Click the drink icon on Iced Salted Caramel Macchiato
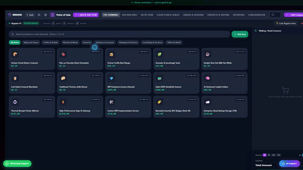 tap(15, 78)
